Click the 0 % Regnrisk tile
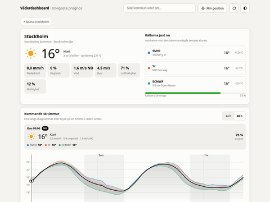This screenshot has width=270, height=202. (58, 70)
